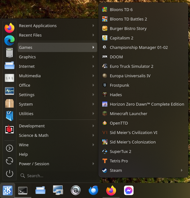Click the power button icon in sidebar
Image resolution: width=190 pixels, height=198 pixels.
pyautogui.click(x=9, y=173)
